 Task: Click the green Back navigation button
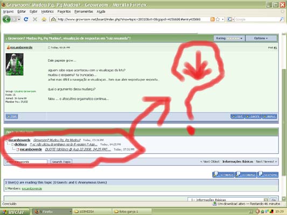6,19
